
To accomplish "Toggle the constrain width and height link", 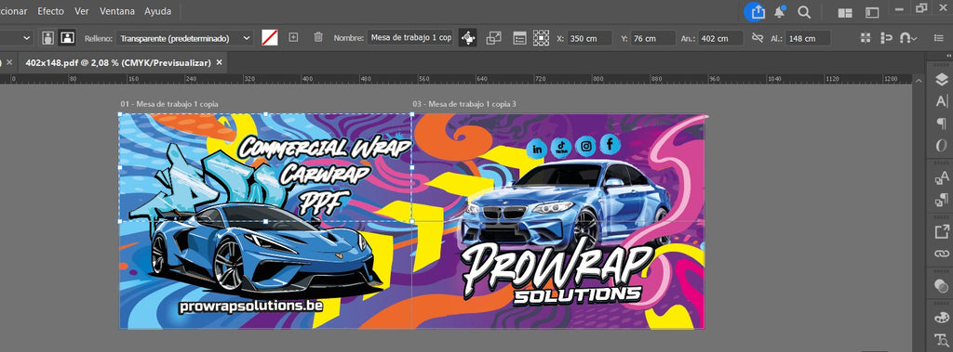I will (758, 38).
